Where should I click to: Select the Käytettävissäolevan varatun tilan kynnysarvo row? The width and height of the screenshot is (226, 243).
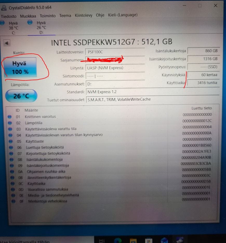pyautogui.click(x=110, y=134)
